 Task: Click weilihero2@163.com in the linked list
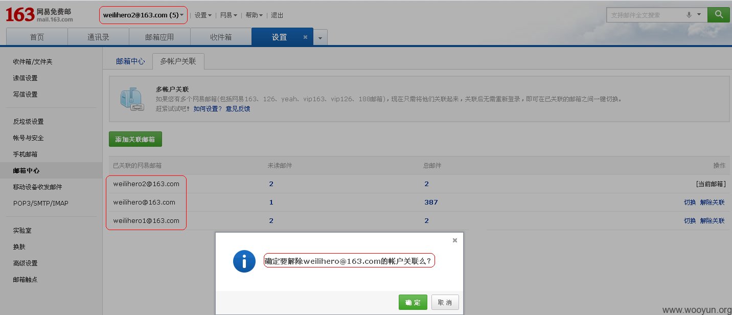coord(146,184)
